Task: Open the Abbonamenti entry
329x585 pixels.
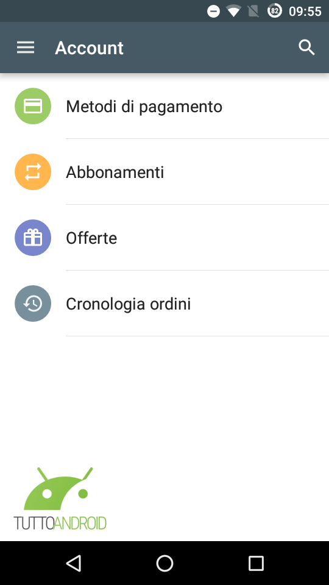Action: tap(164, 172)
